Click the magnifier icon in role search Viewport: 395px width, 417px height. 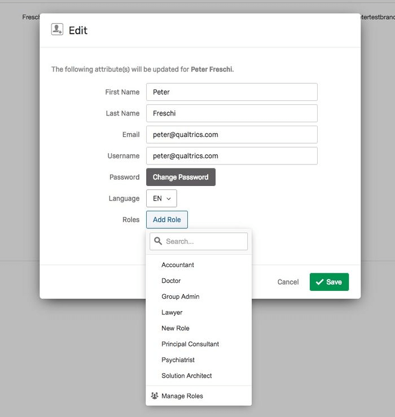(x=158, y=241)
